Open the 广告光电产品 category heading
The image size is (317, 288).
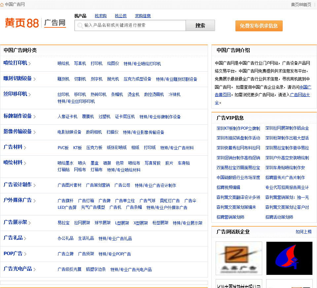point(18,269)
